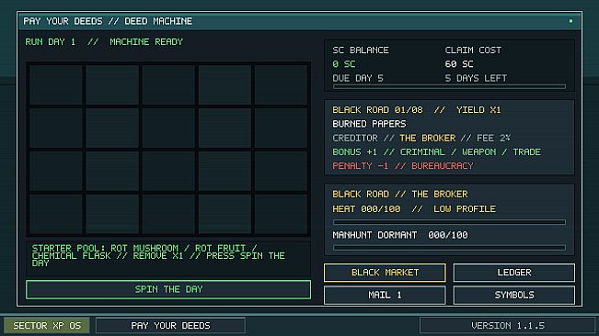Click the 0 SC balance value
The image size is (599, 336).
pos(344,64)
